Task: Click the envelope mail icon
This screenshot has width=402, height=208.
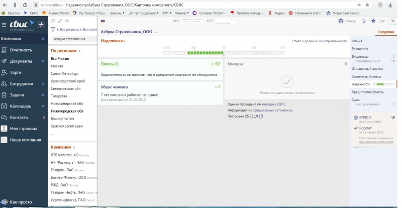Action: [x=67, y=21]
